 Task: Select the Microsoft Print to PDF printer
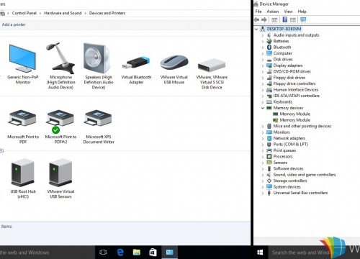coord(22,118)
